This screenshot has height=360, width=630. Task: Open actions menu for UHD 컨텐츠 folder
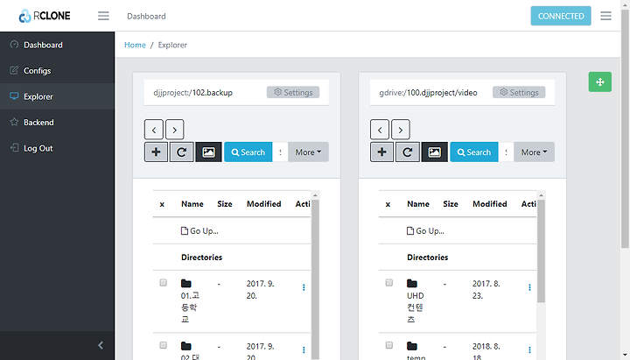[529, 286]
